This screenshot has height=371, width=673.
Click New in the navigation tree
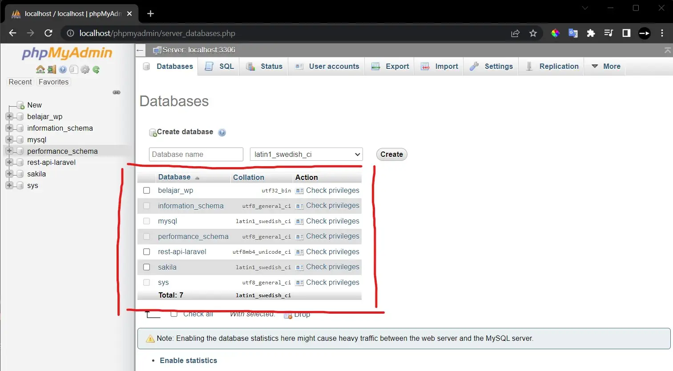click(34, 105)
